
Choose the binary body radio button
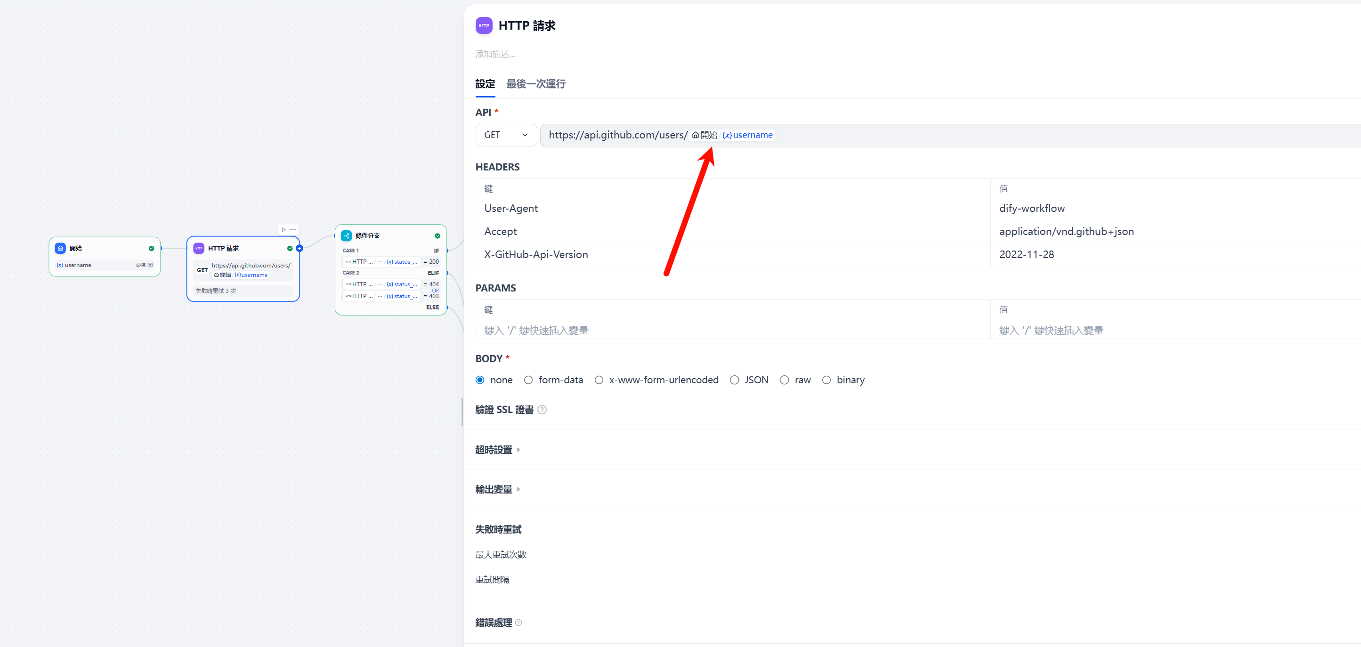(826, 380)
